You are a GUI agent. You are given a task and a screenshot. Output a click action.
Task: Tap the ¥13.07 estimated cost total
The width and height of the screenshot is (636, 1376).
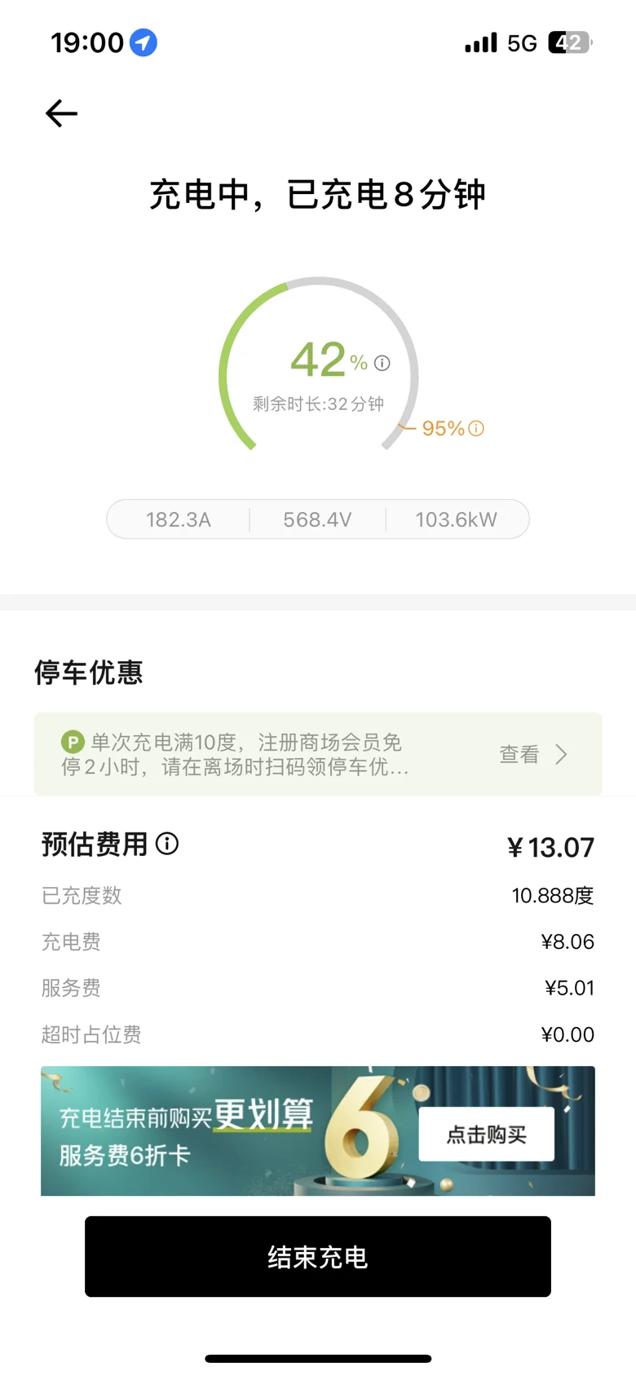point(550,848)
